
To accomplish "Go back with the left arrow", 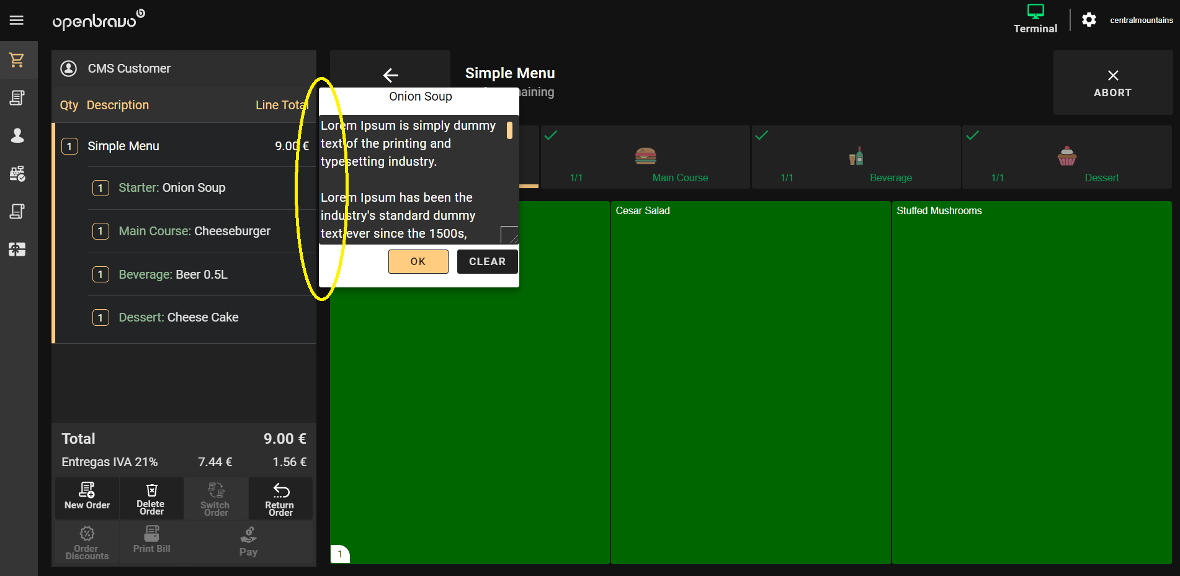I will click(x=390, y=75).
